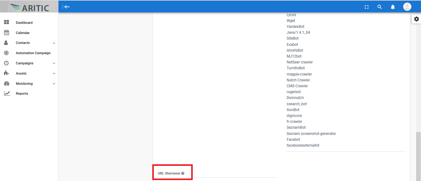
Task: Select the facebookexternalhit entry
Action: 303,145
